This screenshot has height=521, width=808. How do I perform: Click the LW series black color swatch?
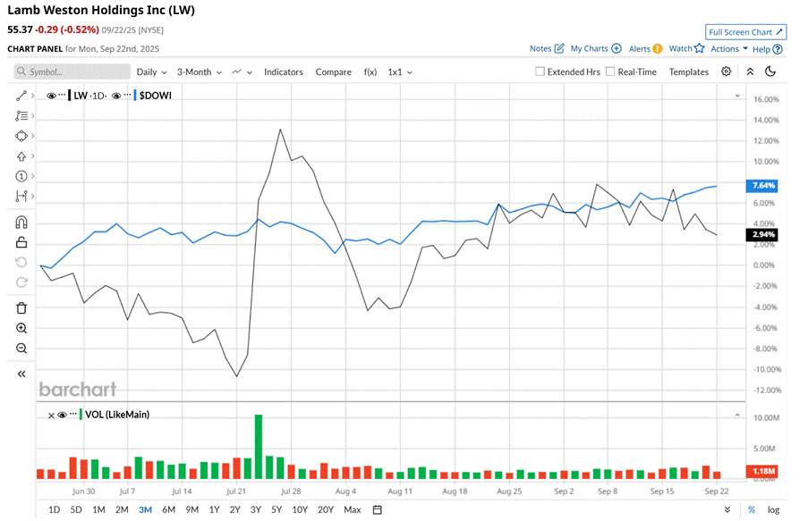(70, 96)
